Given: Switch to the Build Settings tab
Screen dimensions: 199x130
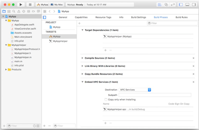Looking at the screenshot, I should tap(138, 17).
